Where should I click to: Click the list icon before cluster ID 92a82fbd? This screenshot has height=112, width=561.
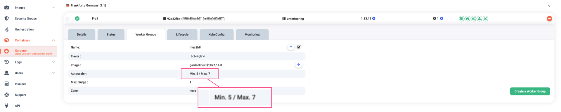pos(164,19)
